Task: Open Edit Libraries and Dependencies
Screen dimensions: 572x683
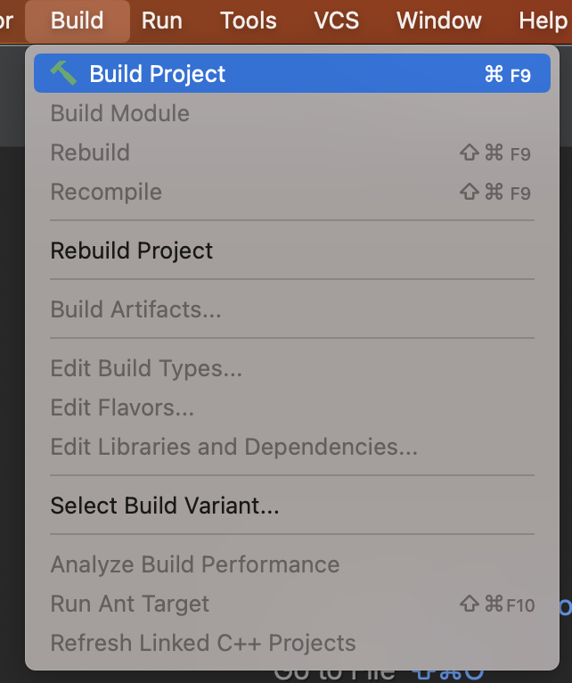Action: point(233,447)
